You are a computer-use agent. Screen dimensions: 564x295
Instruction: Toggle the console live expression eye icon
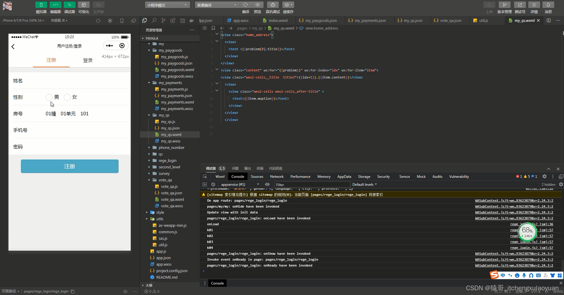coord(267,185)
